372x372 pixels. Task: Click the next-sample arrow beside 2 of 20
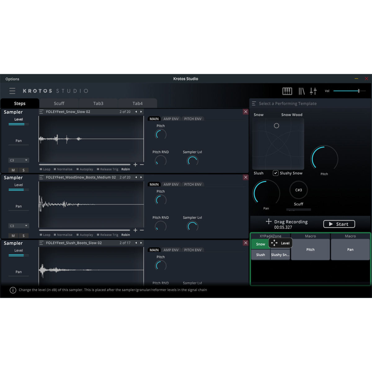pyautogui.click(x=141, y=112)
